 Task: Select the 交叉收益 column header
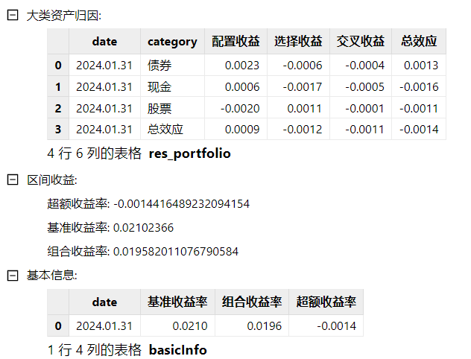pyautogui.click(x=360, y=42)
